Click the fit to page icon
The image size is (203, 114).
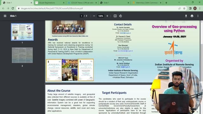(115, 16)
